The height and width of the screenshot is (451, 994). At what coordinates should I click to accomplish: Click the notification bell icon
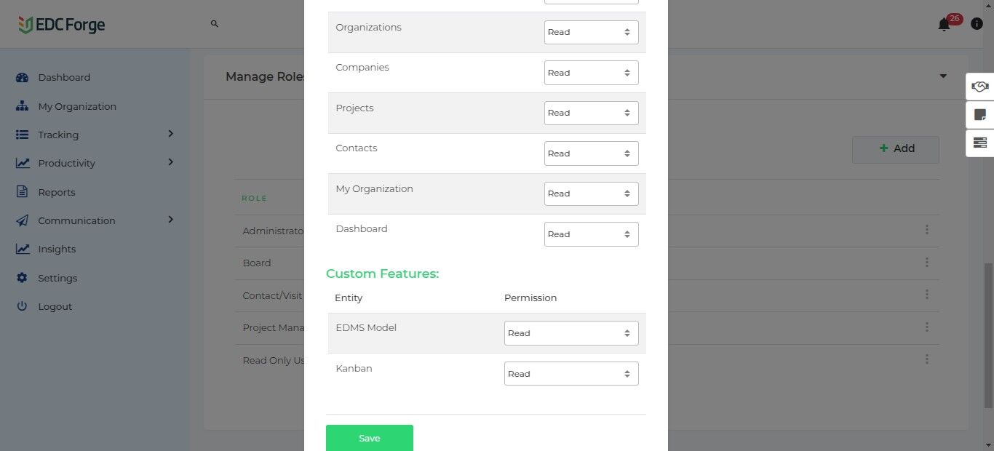tap(944, 25)
